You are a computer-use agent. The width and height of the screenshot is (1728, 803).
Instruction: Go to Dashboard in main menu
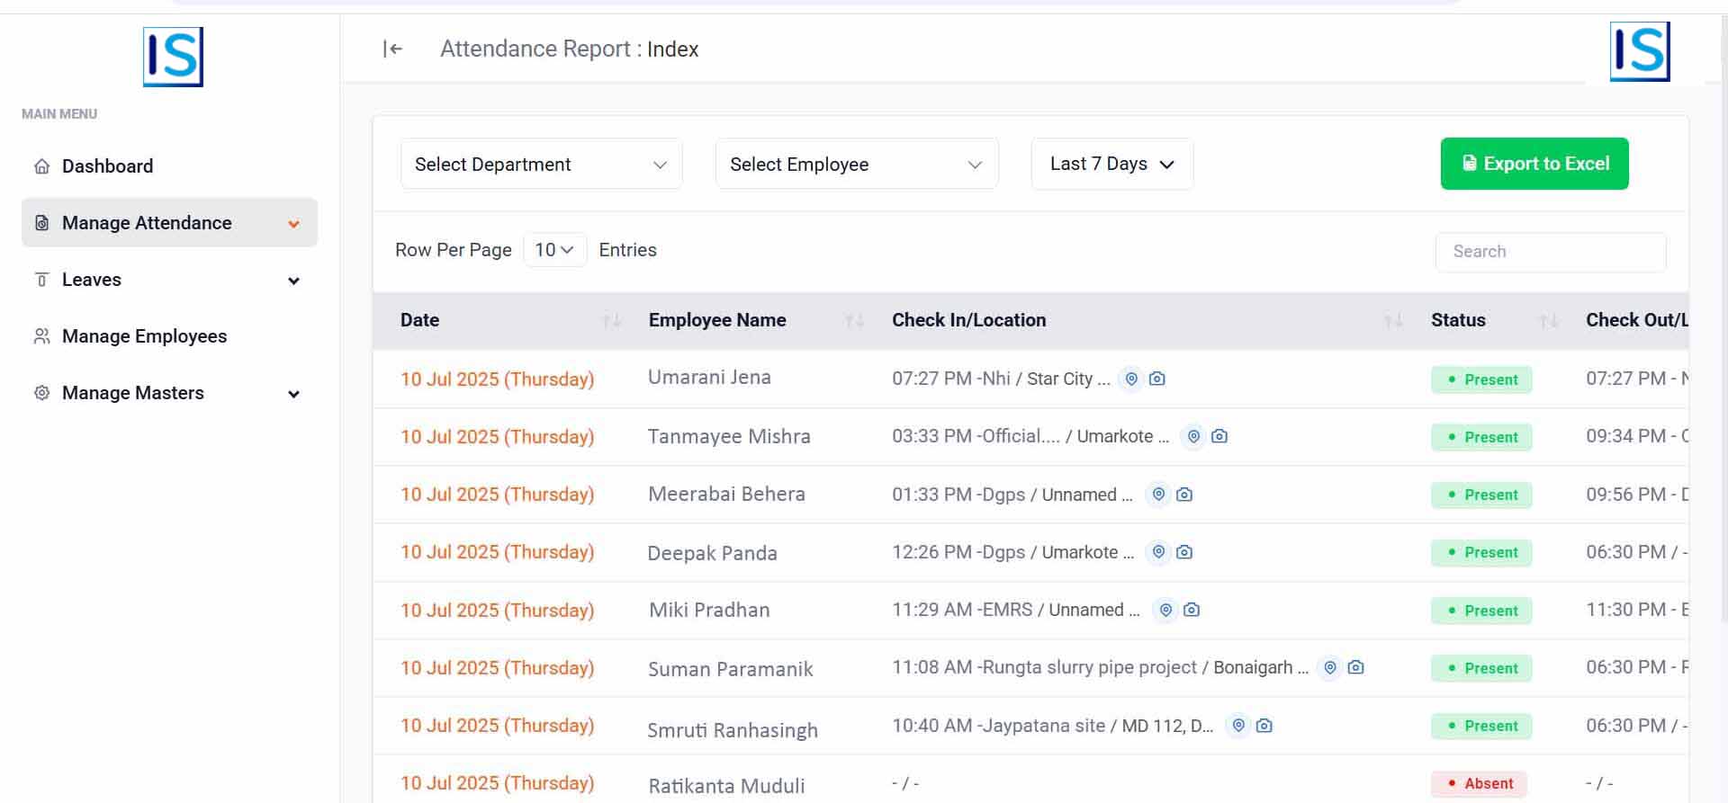click(107, 166)
